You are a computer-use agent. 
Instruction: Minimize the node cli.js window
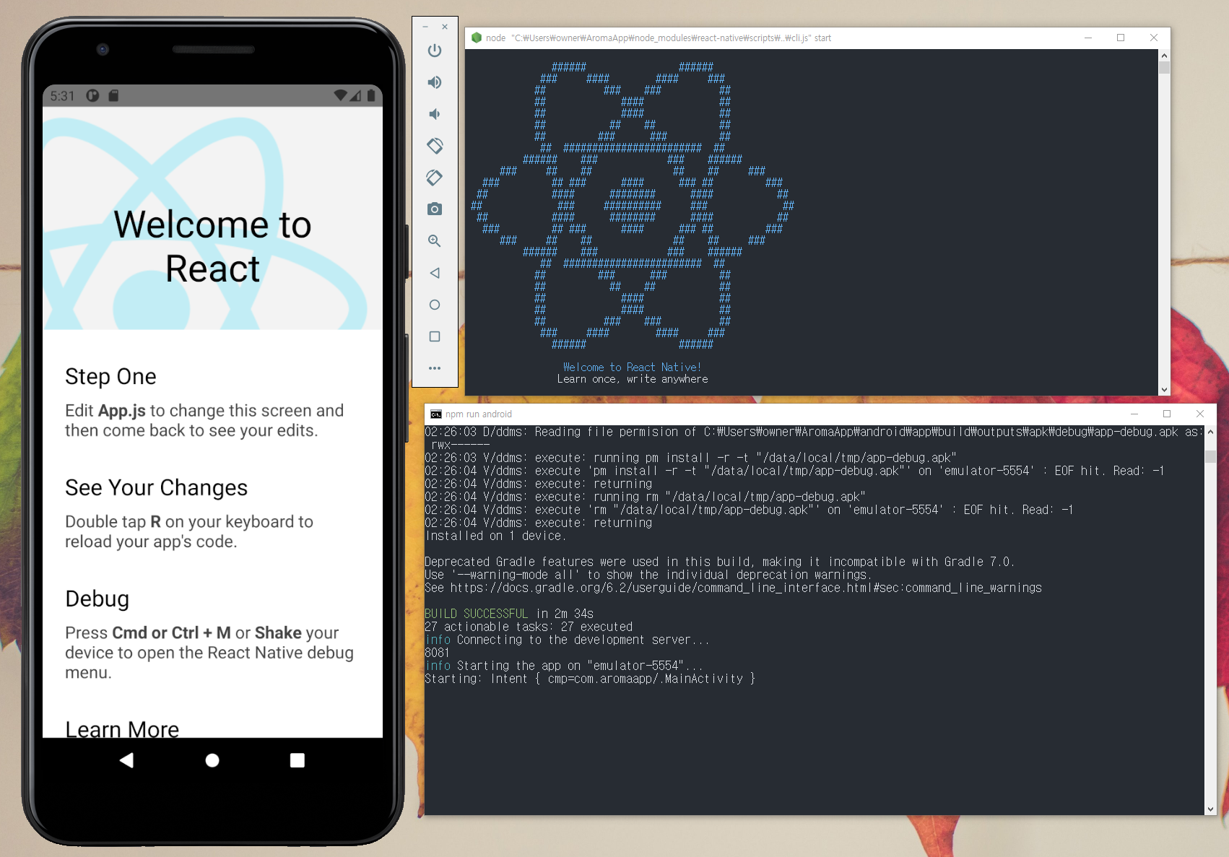point(1088,38)
